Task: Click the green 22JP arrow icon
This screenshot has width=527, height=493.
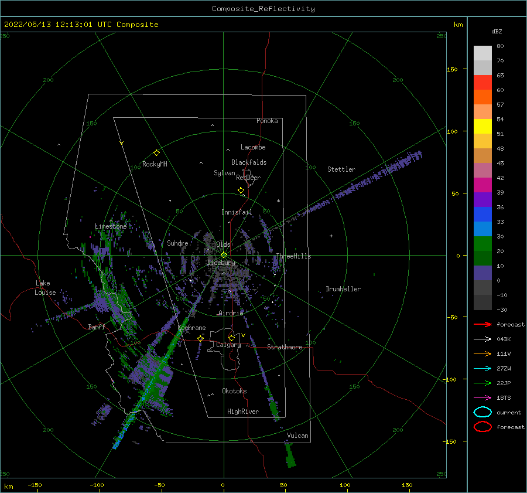Action: click(x=482, y=383)
